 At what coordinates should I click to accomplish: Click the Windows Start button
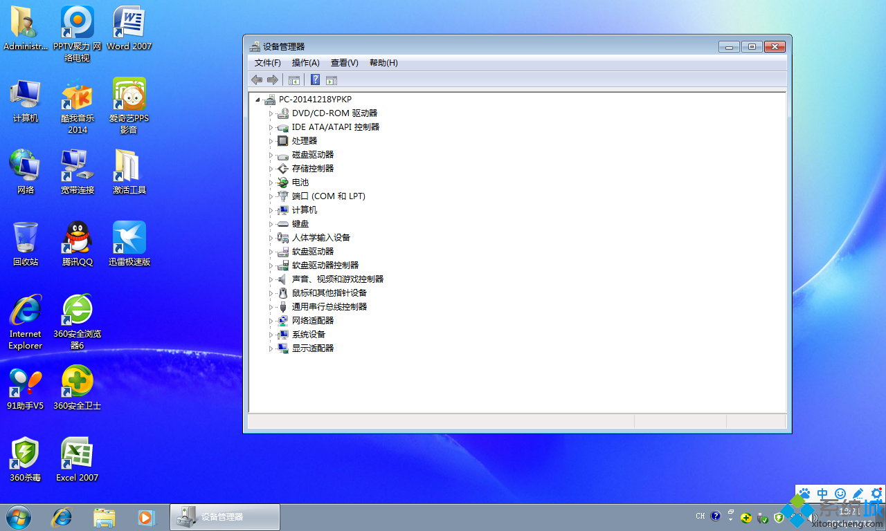19,516
